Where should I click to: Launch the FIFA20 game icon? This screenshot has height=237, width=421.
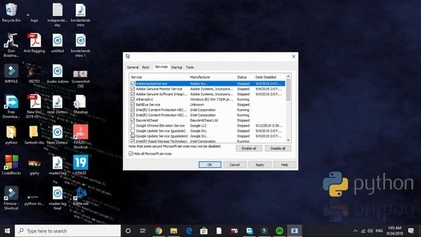point(80,165)
